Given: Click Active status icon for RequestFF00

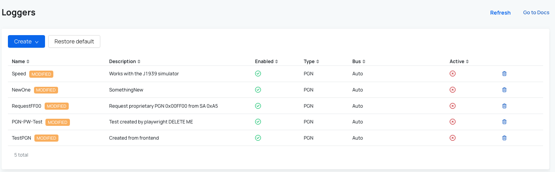Looking at the screenshot, I should (x=453, y=106).
